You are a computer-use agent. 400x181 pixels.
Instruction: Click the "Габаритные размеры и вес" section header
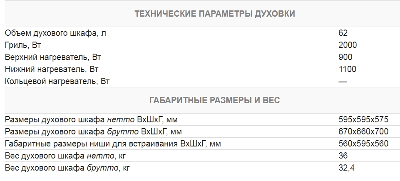coord(214,100)
